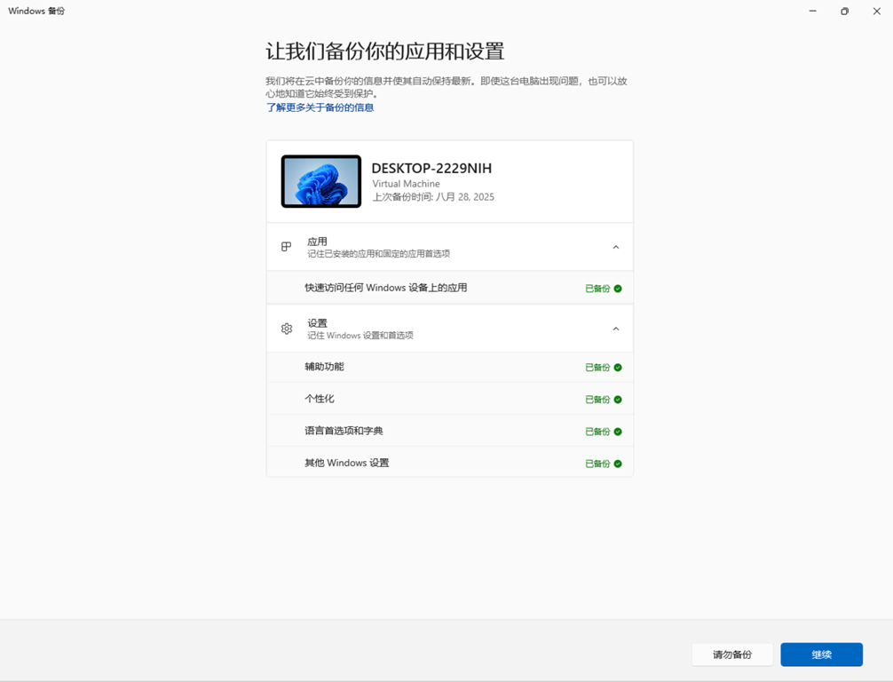Click 已备份 status on 快速访问任何 Windows 设备上的应用 row
The image size is (893, 682).
pyautogui.click(x=597, y=289)
